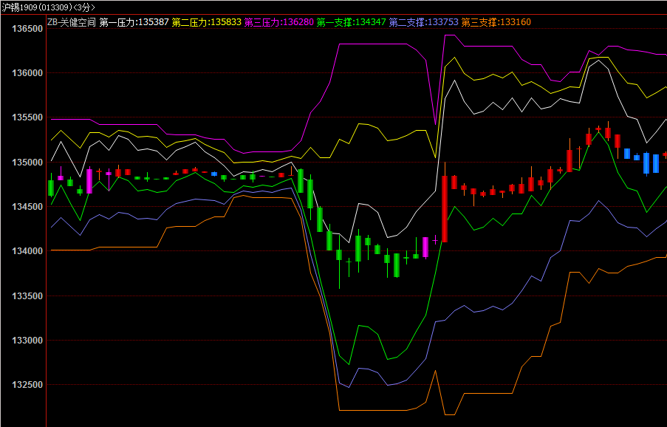Click the 133500 price axis label
The height and width of the screenshot is (427, 667).
27,296
